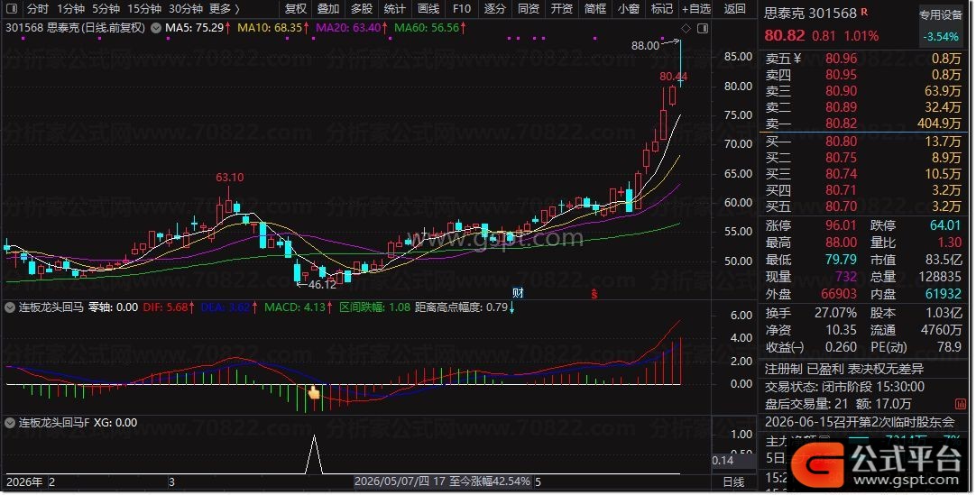Click the red dollar marker on chart

(594, 294)
